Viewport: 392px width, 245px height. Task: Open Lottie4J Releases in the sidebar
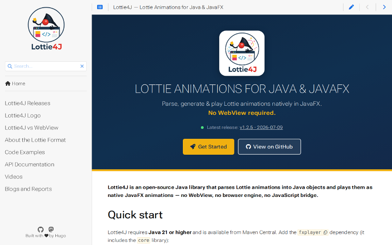28,103
